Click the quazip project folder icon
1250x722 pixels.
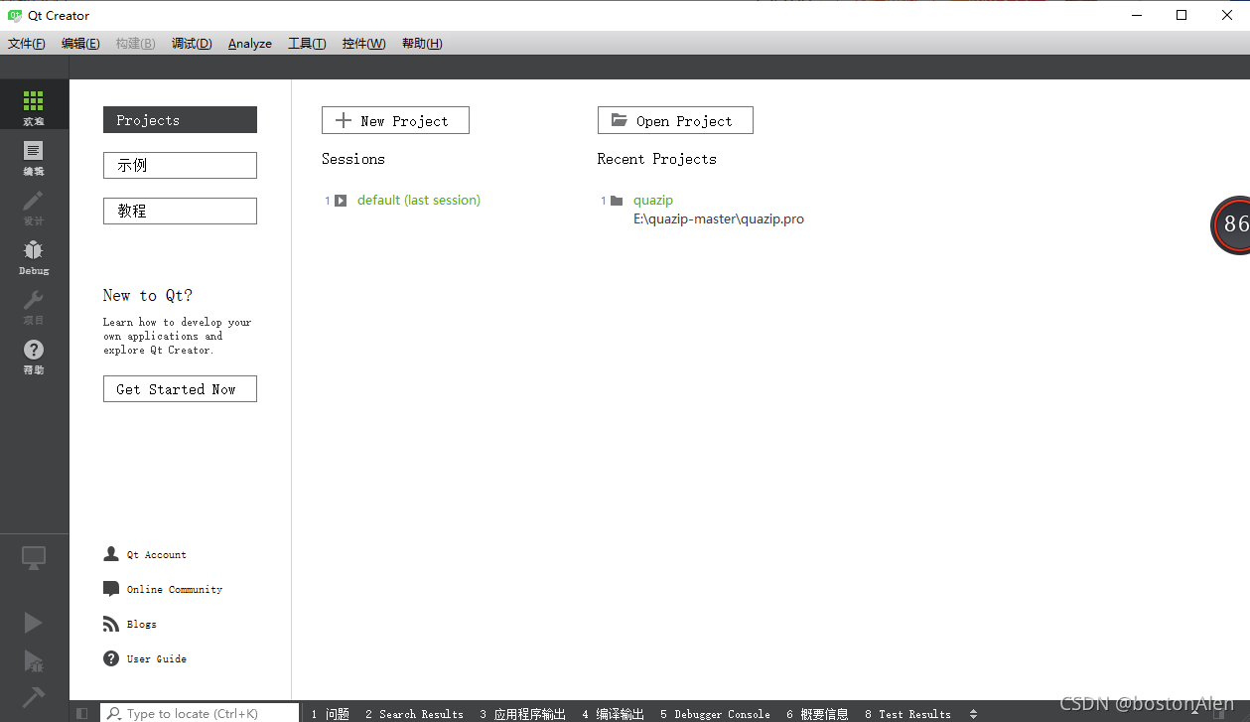(x=617, y=201)
